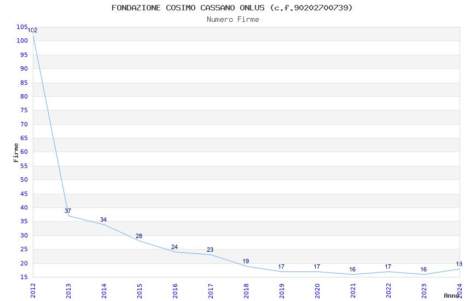This screenshot has width=465, height=301.
Task: Select the 2017 year label
Action: [x=211, y=291]
